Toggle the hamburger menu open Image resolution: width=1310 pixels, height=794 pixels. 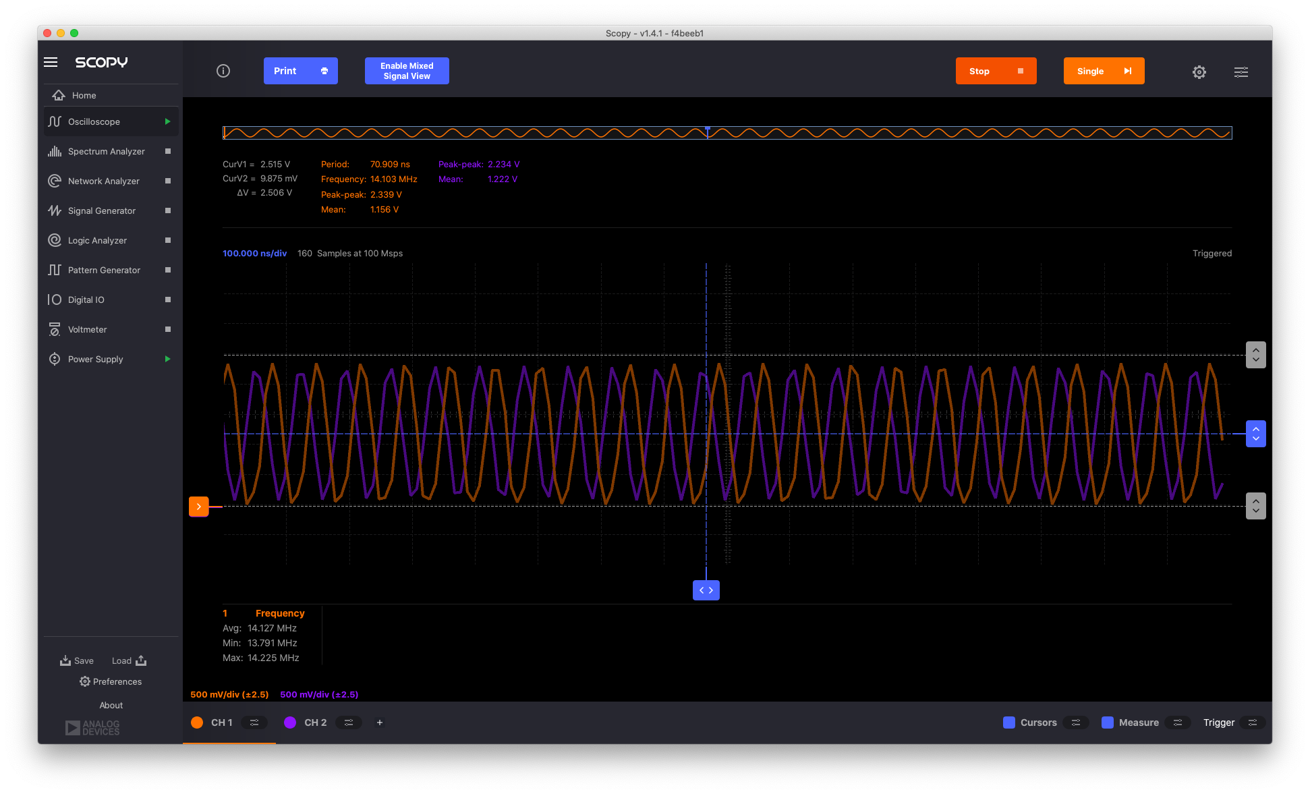[x=51, y=61]
